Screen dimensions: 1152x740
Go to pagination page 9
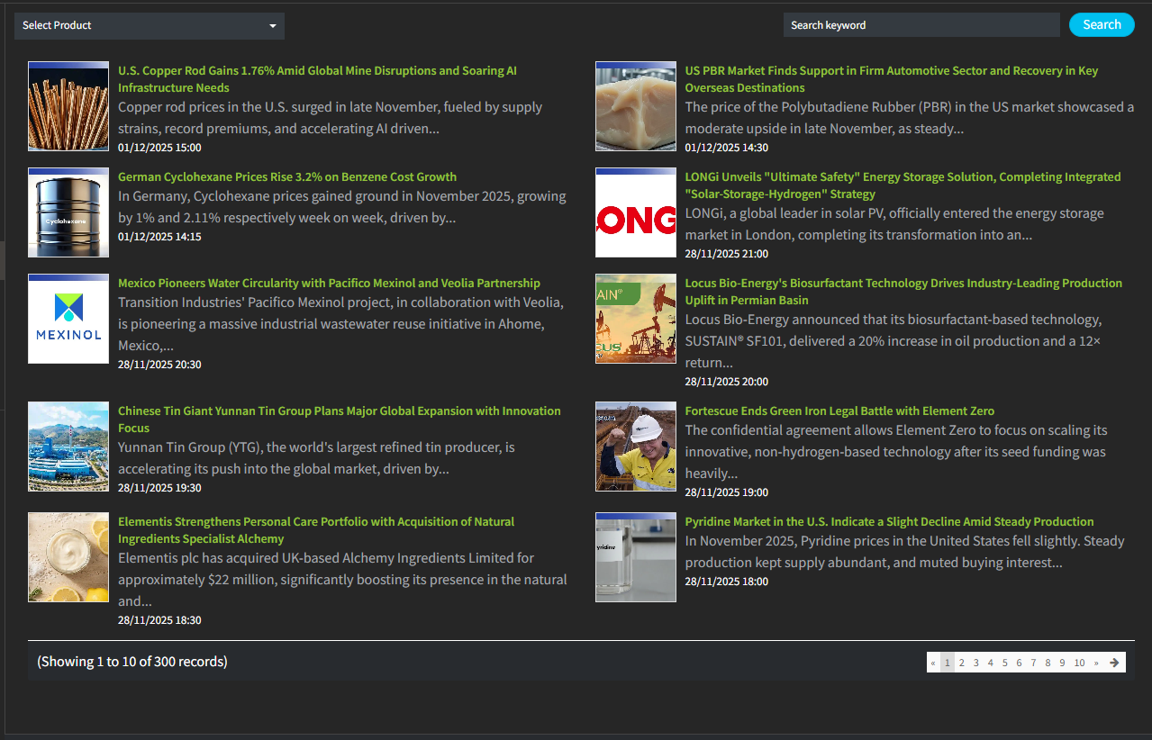pyautogui.click(x=1062, y=663)
